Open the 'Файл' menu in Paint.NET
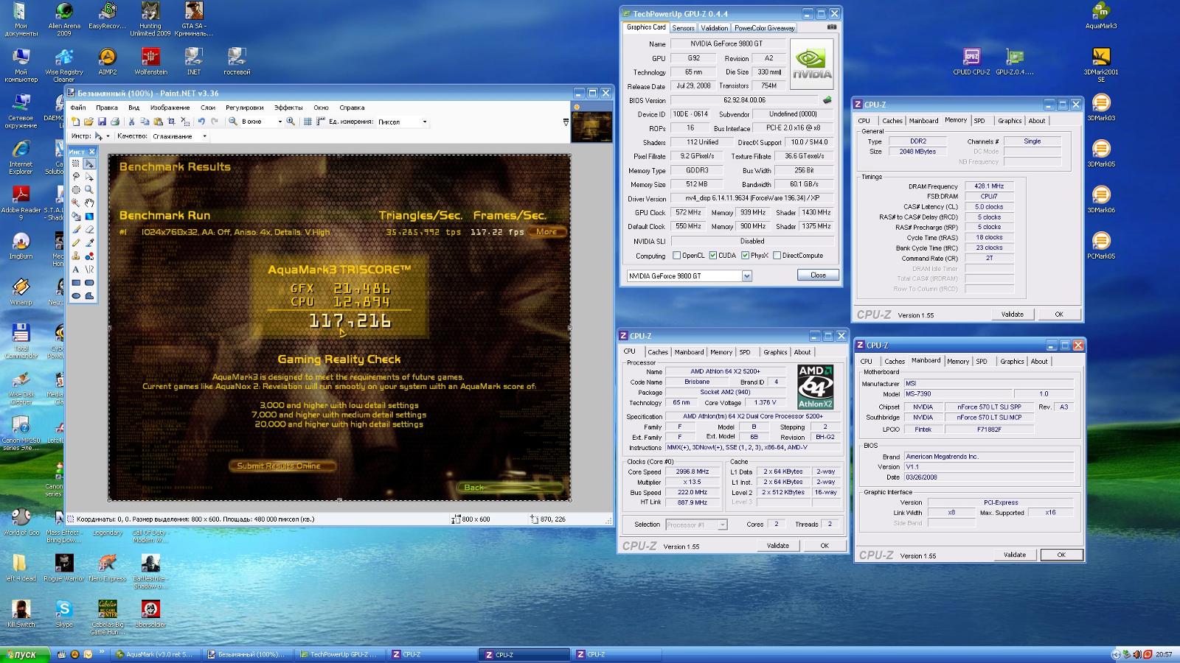 78,108
